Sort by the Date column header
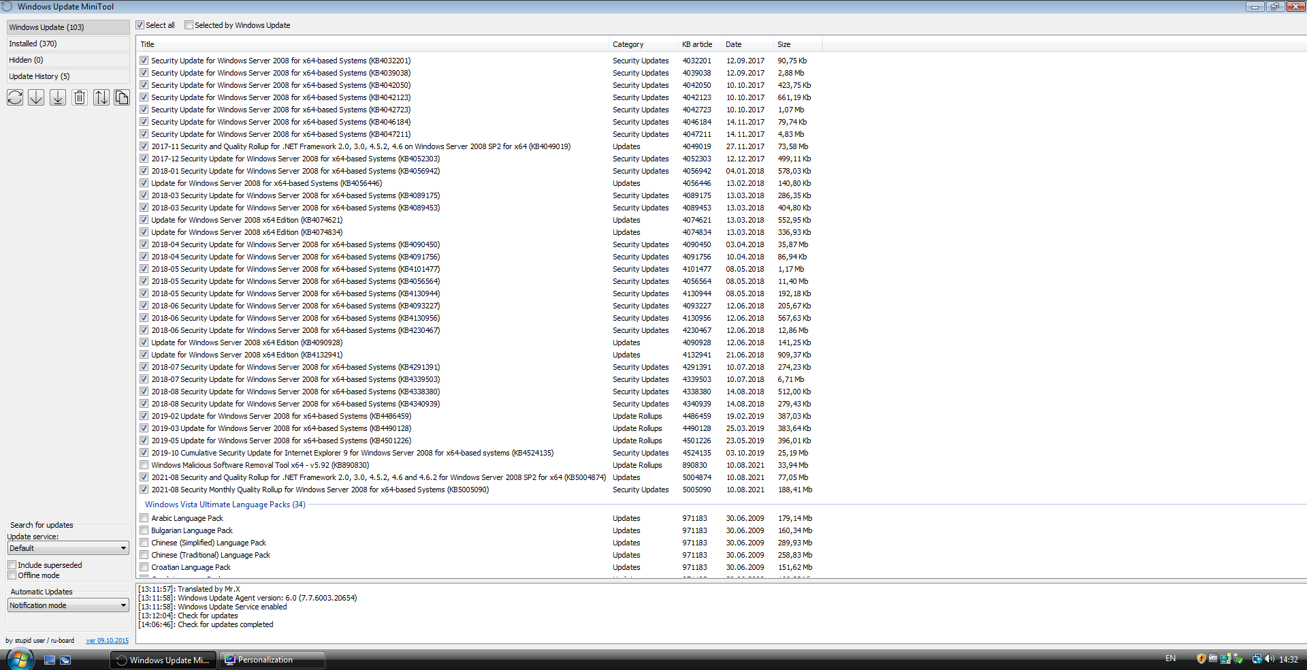 [x=748, y=44]
